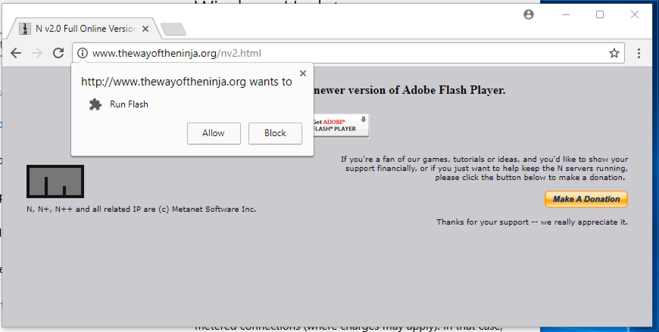Click the tab's ninja favicon
Image resolution: width=659 pixels, height=332 pixels.
click(25, 29)
